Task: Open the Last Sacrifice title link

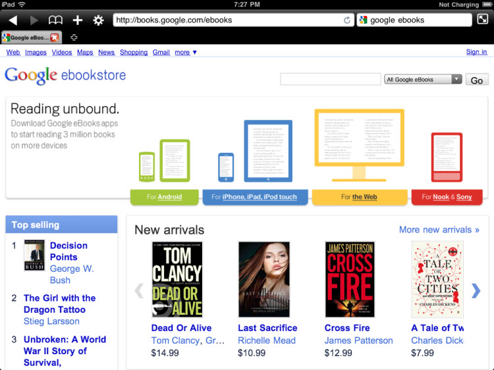Action: pos(267,328)
